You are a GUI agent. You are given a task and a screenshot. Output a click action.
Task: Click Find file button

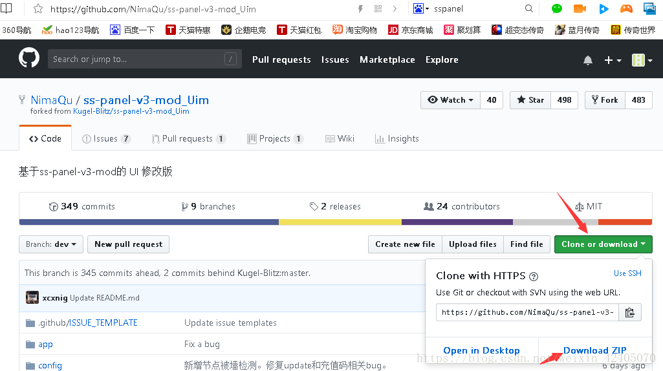pyautogui.click(x=527, y=244)
